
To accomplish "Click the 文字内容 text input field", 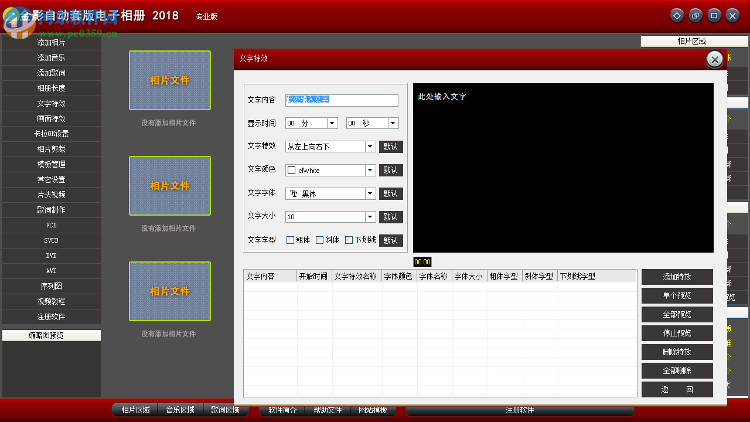I will pyautogui.click(x=342, y=100).
